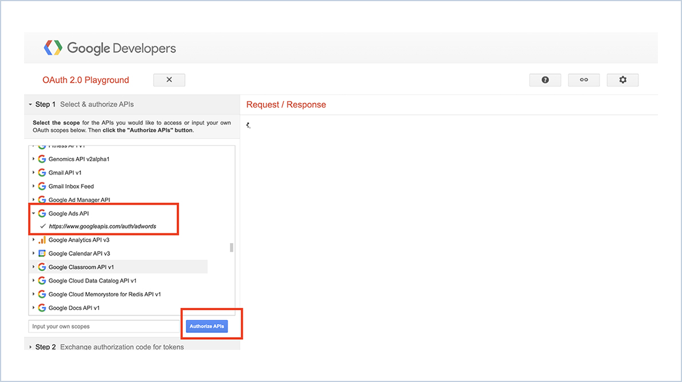Click the chain link share icon
682x382 pixels.
tap(584, 79)
